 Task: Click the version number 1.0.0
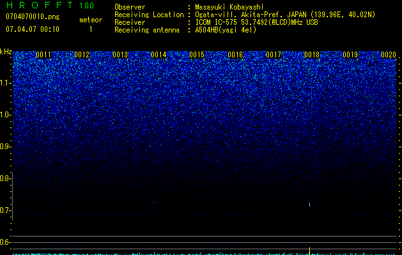pos(86,6)
